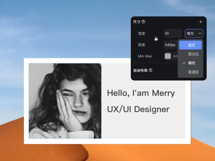The width and height of the screenshot is (215, 161).
Task: Click the 高度 label
Action: pyautogui.click(x=142, y=45)
